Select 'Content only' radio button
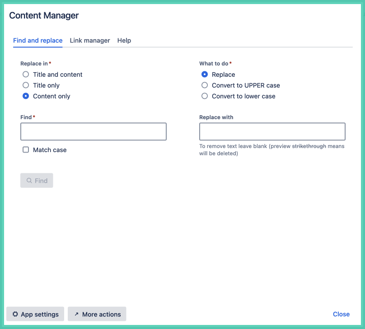This screenshot has height=329, width=365. tap(26, 96)
